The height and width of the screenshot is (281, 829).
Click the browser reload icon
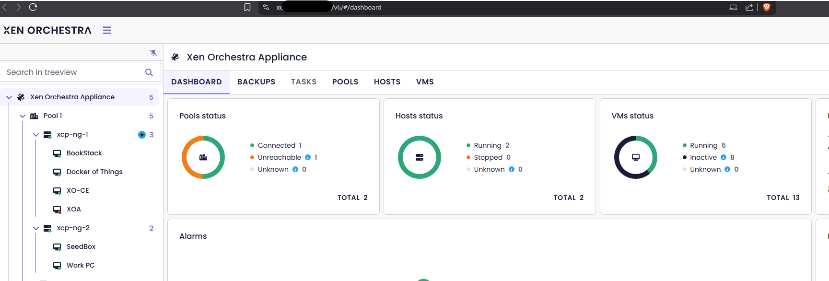[33, 7]
